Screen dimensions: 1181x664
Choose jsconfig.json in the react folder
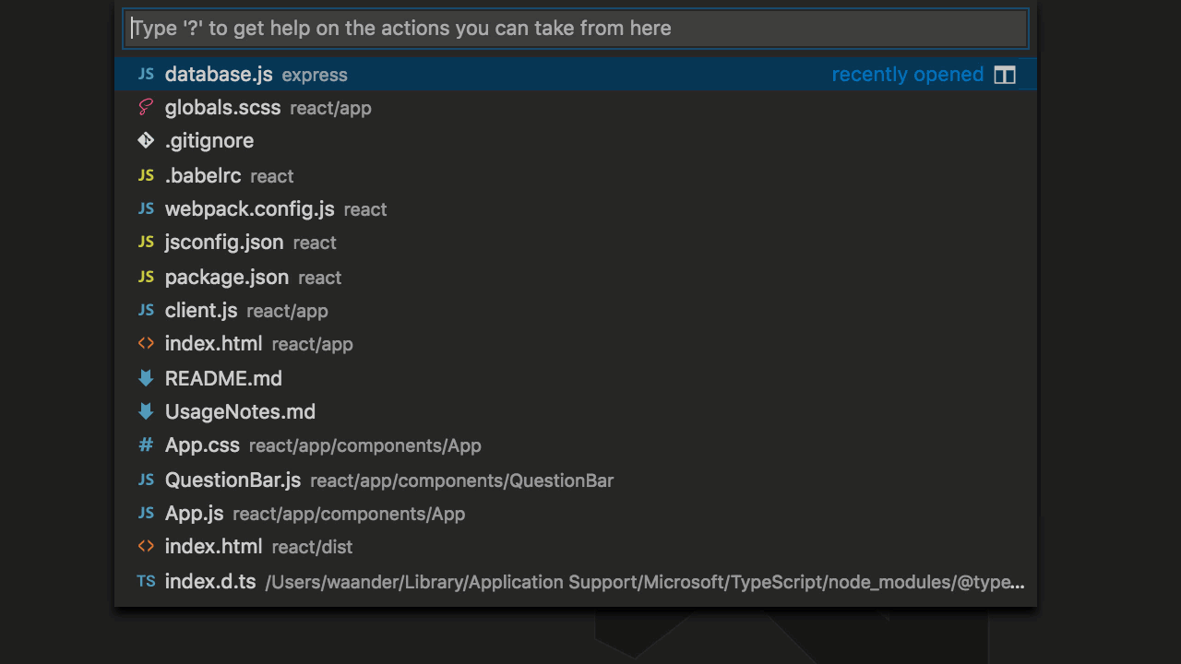pyautogui.click(x=224, y=243)
